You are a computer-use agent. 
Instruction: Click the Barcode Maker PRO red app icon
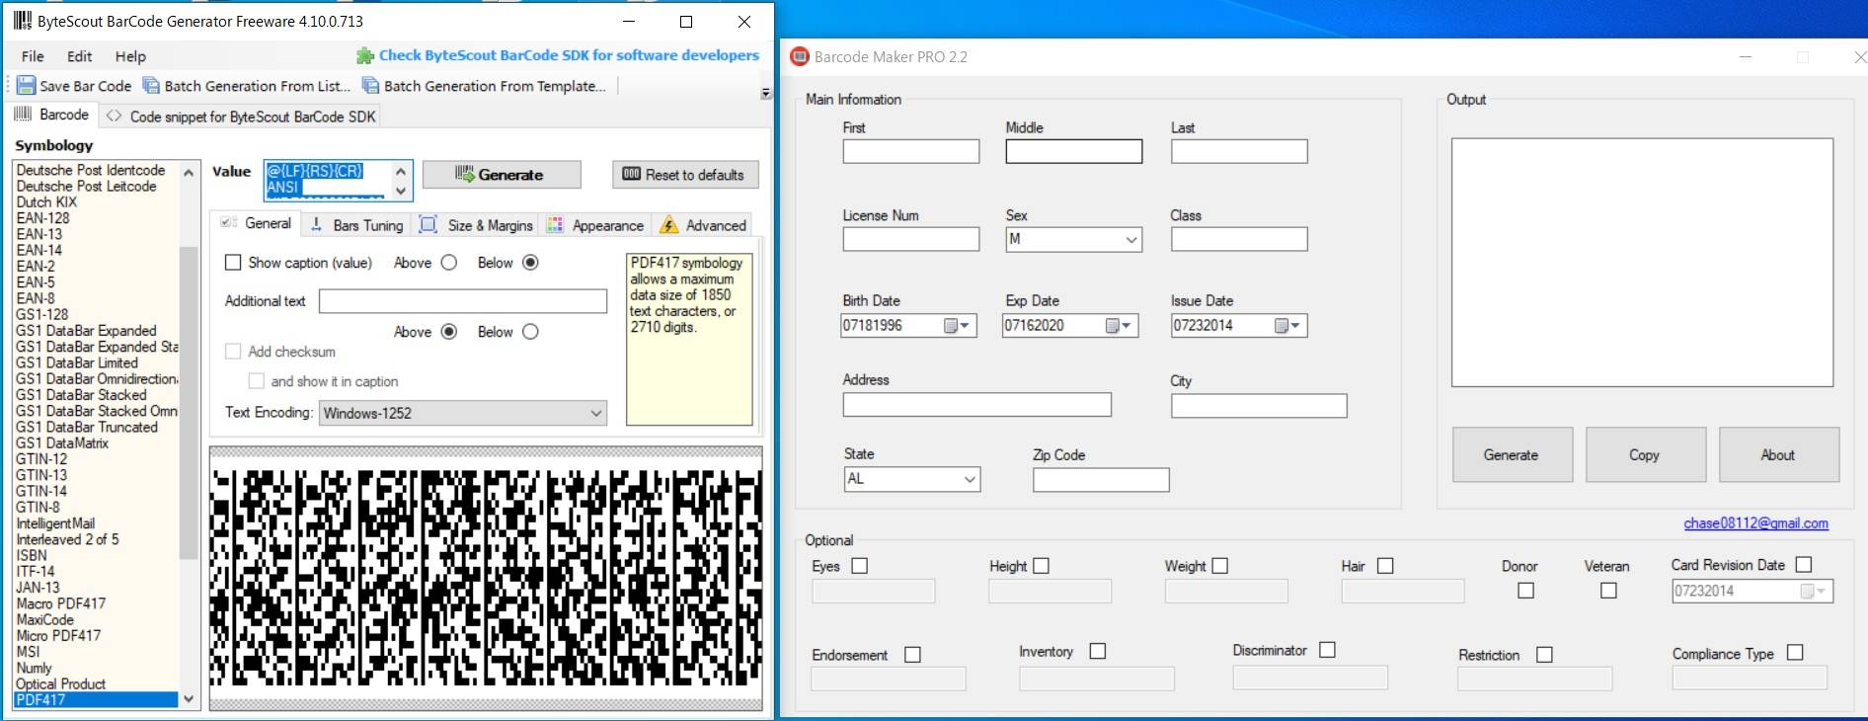tap(799, 56)
